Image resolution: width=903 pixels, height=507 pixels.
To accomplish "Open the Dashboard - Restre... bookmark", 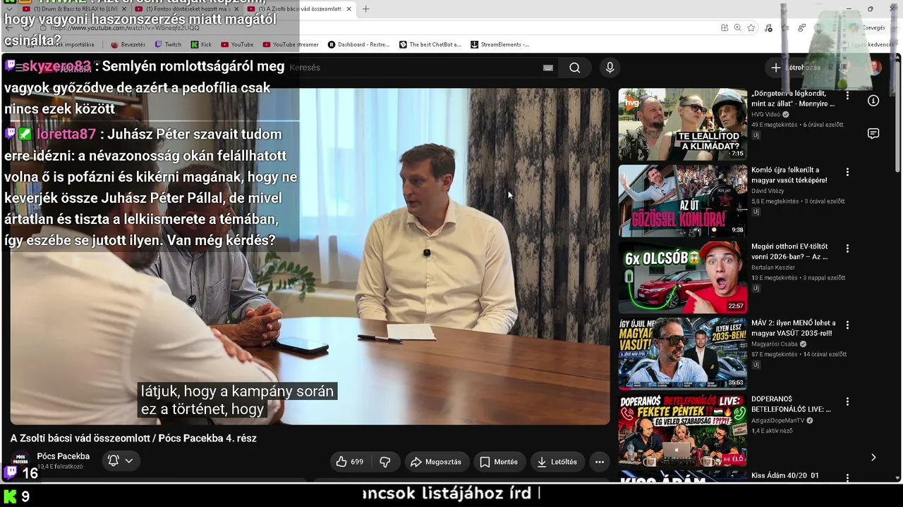I will click(x=358, y=44).
